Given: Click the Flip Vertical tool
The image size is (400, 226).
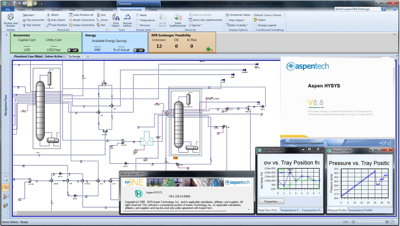Looking at the screenshot, I should [31, 25].
